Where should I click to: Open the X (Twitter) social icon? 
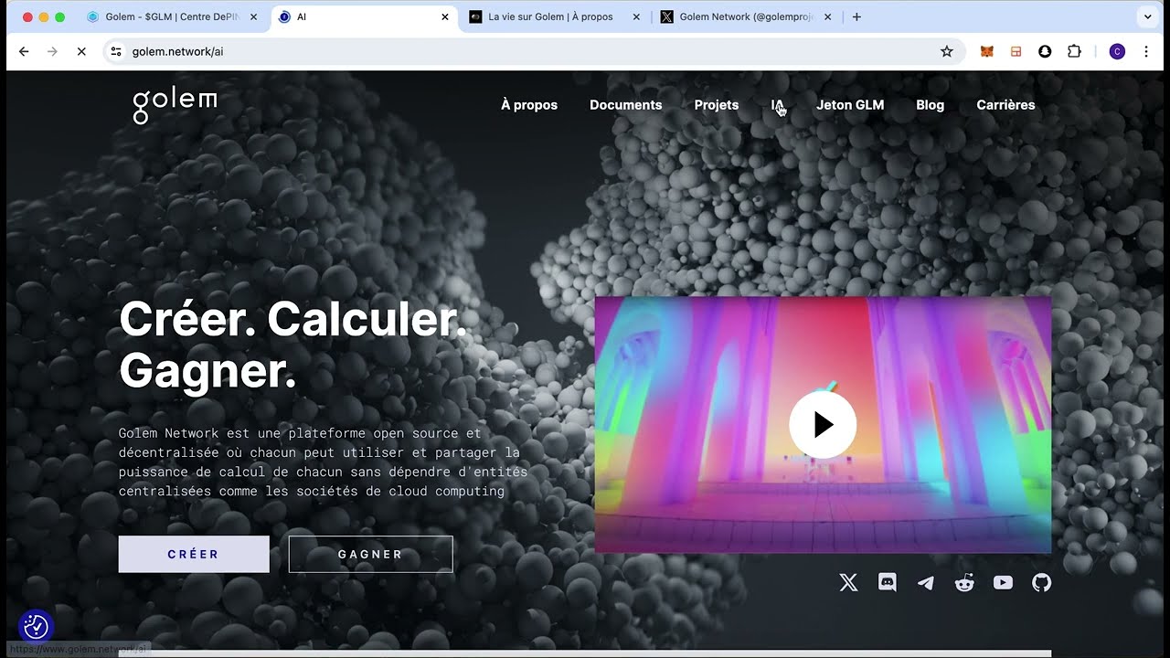click(849, 582)
